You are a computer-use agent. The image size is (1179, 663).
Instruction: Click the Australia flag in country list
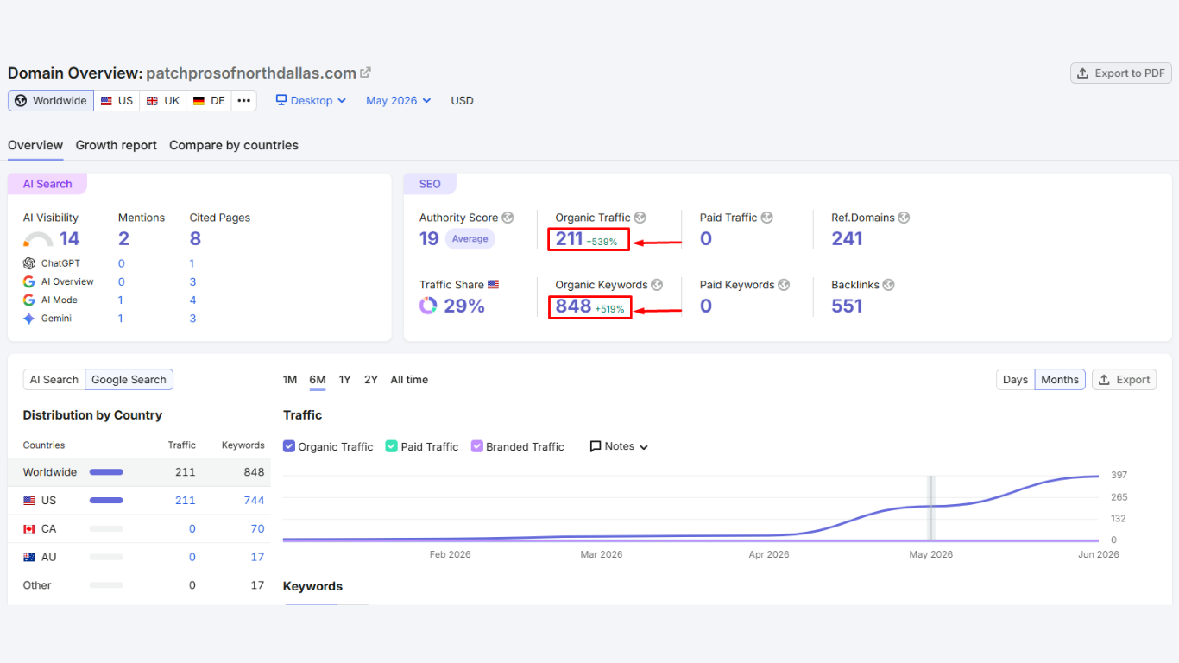coord(29,557)
